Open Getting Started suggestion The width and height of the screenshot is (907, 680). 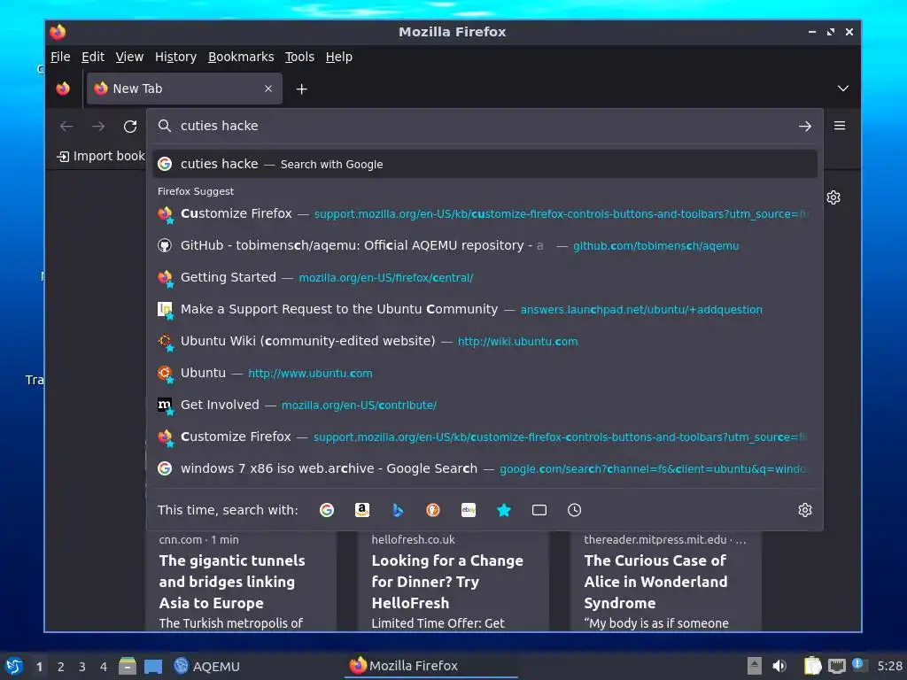[x=485, y=277]
